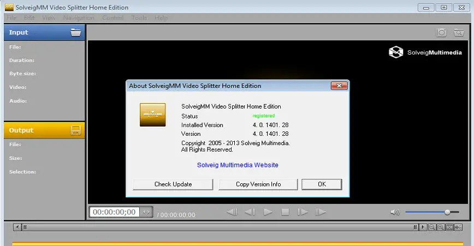Stop playback with the square button

[x=285, y=212]
